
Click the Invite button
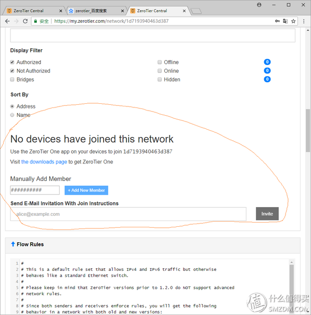point(267,214)
